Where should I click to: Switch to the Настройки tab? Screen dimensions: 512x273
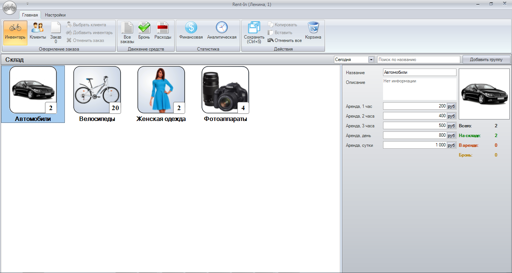[55, 15]
